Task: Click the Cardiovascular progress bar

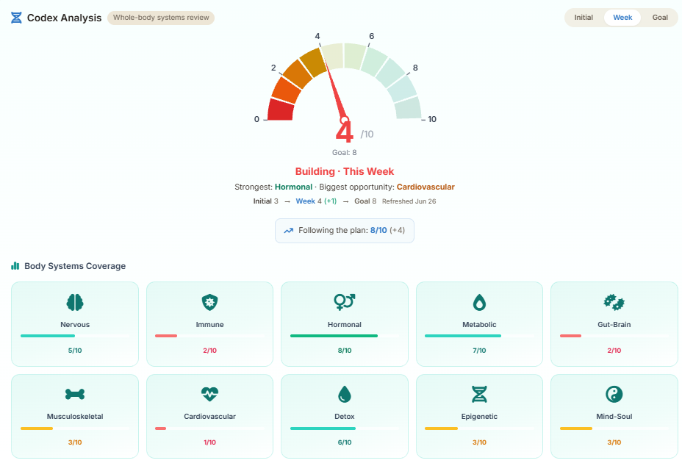Action: [209, 428]
